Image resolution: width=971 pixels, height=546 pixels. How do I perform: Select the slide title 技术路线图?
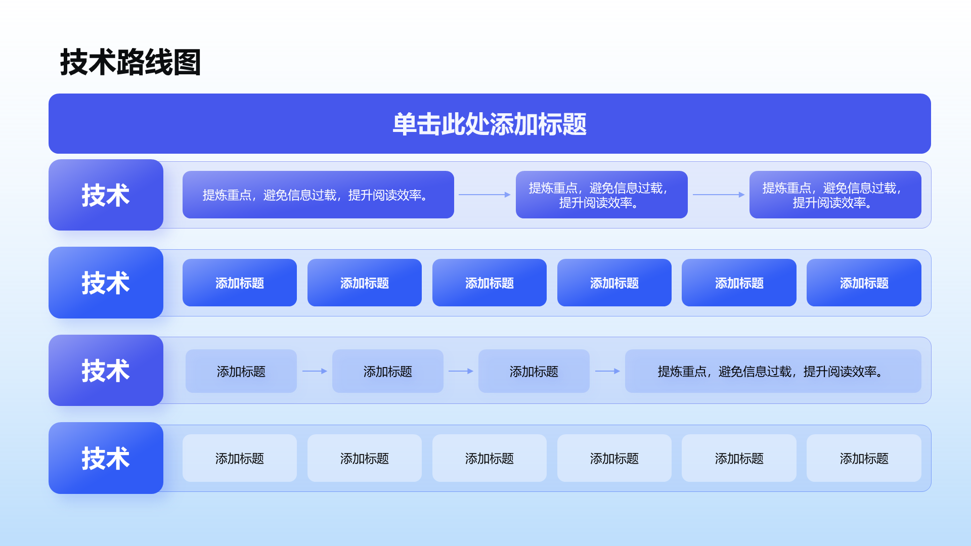[x=130, y=63]
